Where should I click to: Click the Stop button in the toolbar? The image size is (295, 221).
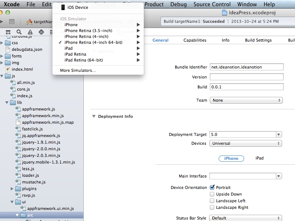[x=12, y=22]
